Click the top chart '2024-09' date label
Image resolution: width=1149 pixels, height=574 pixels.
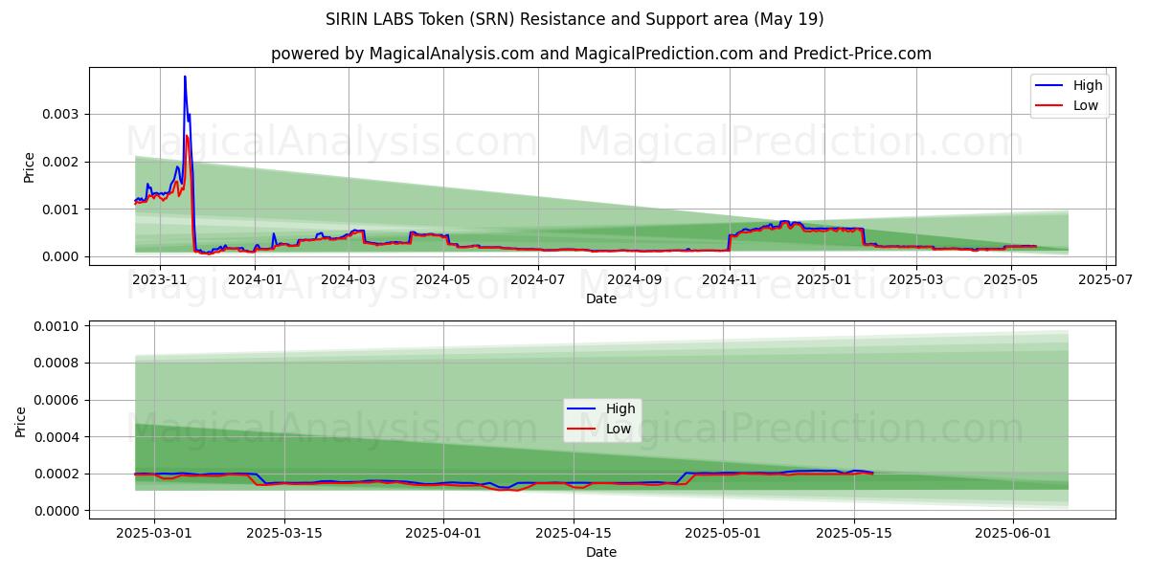636,280
